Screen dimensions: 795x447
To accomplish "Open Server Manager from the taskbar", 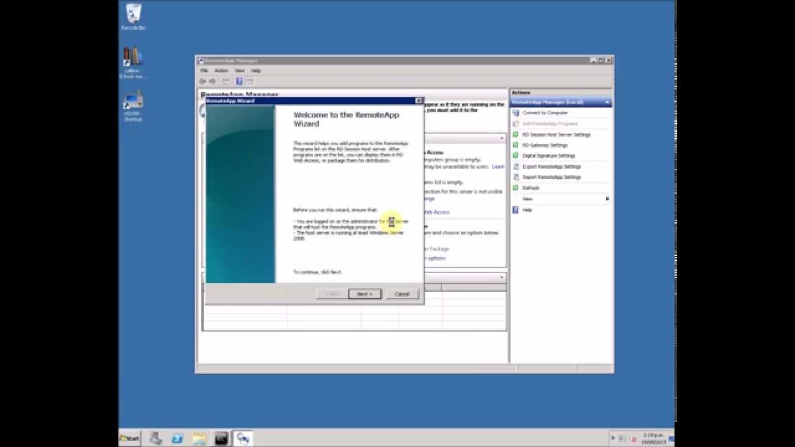I will click(156, 438).
